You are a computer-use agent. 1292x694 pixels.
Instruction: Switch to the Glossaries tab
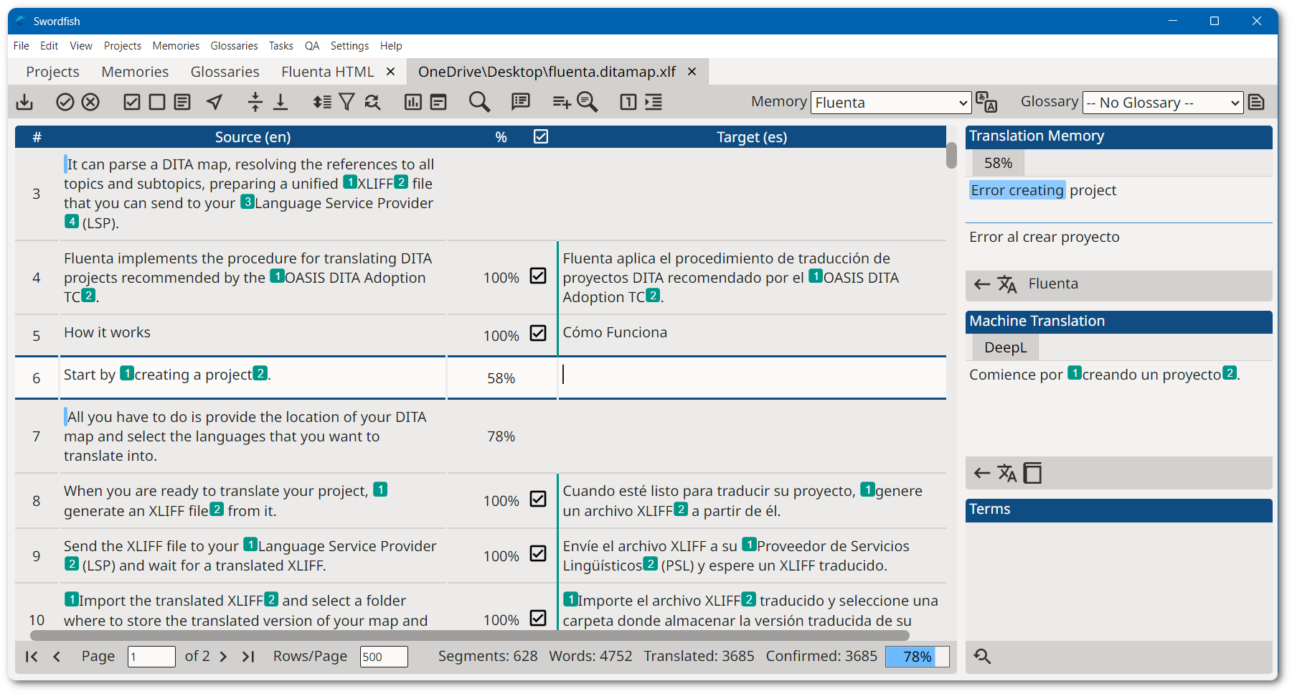pyautogui.click(x=225, y=72)
